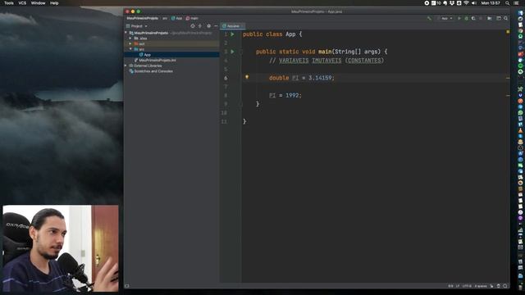Screen dimensions: 525x295
Task: Click the yellow inspection warning indicator
Action: point(508,32)
